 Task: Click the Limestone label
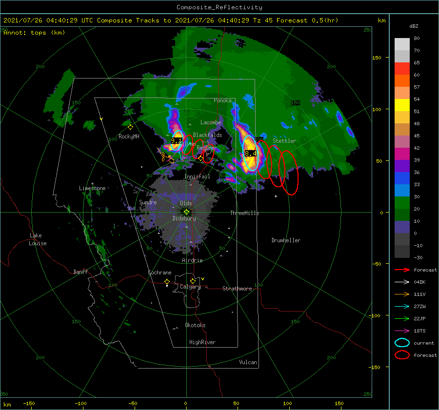point(92,188)
